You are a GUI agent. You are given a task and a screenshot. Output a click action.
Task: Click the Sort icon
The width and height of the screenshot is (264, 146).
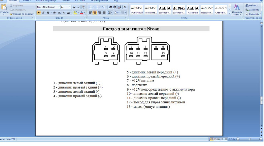[x=119, y=7]
